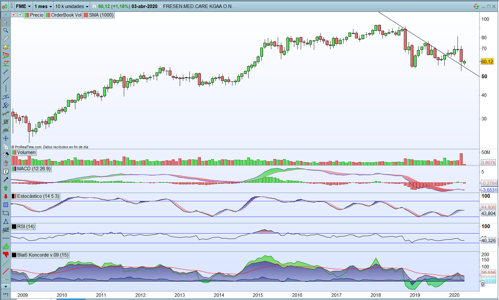Open the yellow alert bell tool
This screenshot has width=499, height=300.
coord(5,47)
